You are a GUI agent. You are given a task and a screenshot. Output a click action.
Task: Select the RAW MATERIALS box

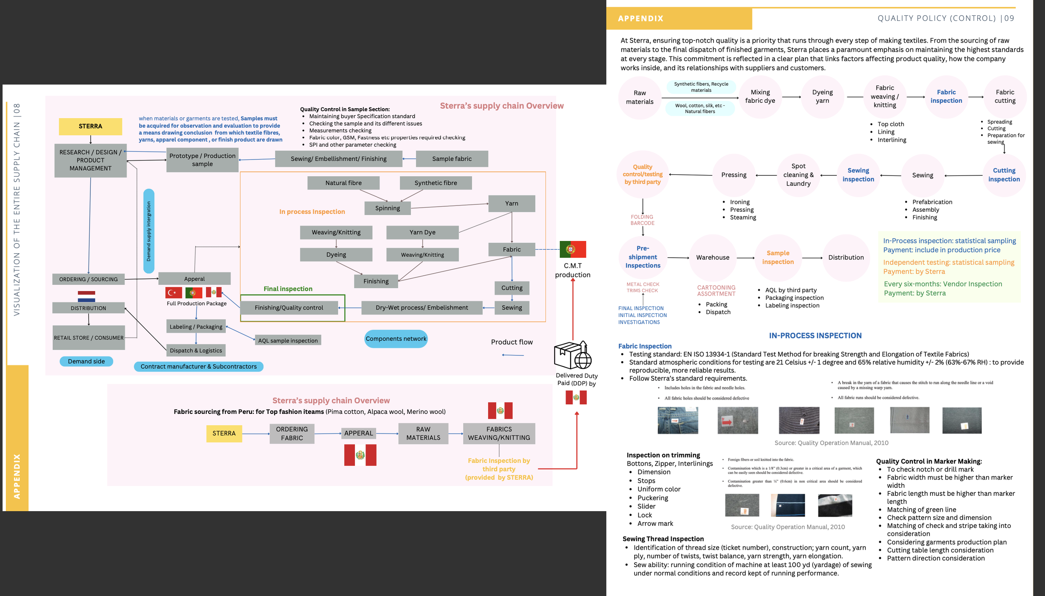pos(423,434)
